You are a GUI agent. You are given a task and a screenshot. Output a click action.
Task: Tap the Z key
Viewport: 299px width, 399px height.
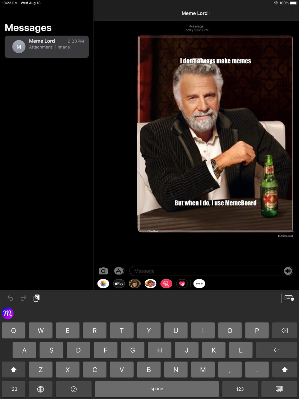click(x=41, y=370)
